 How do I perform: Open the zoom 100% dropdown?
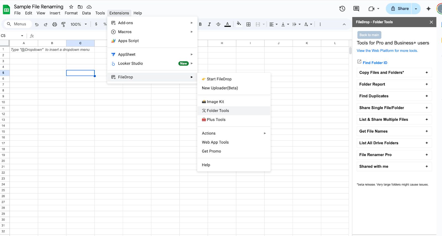coord(78,24)
